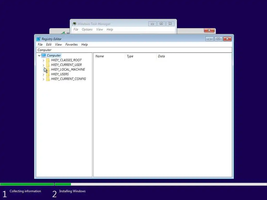Click the Collecting information progress bar
This screenshot has height=200, width=267.
[x=27, y=184]
